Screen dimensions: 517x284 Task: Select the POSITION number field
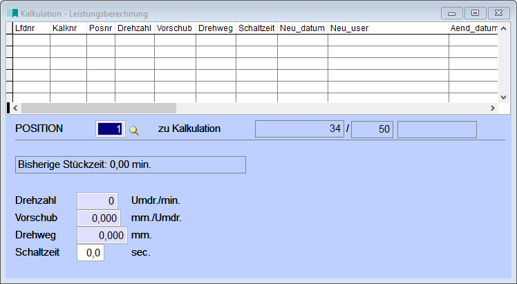click(x=111, y=129)
